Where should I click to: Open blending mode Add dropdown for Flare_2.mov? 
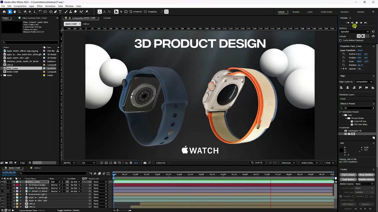click(x=55, y=182)
